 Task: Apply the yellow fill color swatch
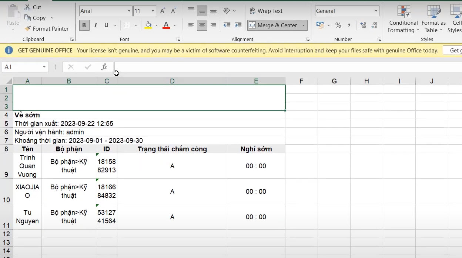click(x=148, y=25)
